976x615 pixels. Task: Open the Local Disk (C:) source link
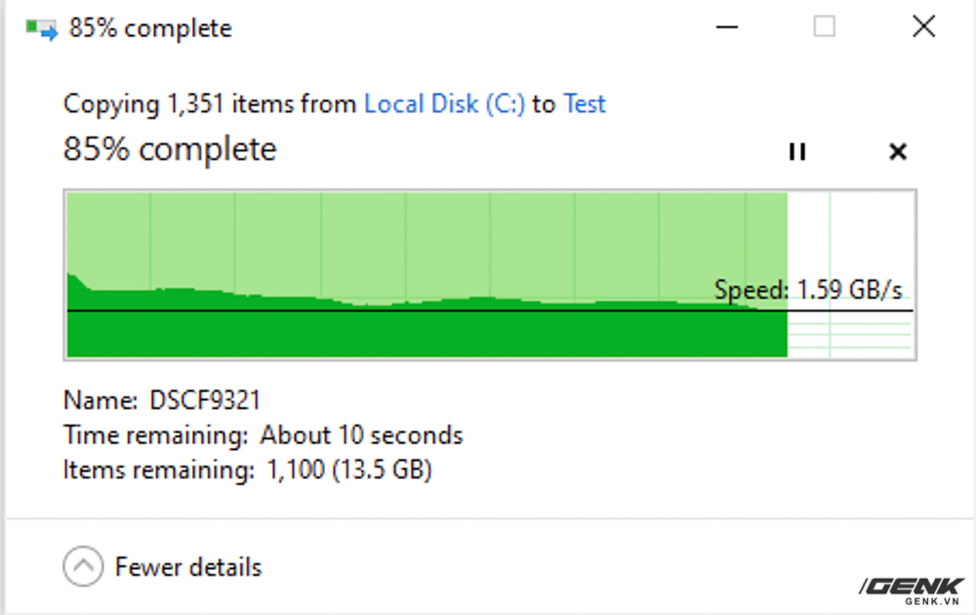(x=444, y=103)
